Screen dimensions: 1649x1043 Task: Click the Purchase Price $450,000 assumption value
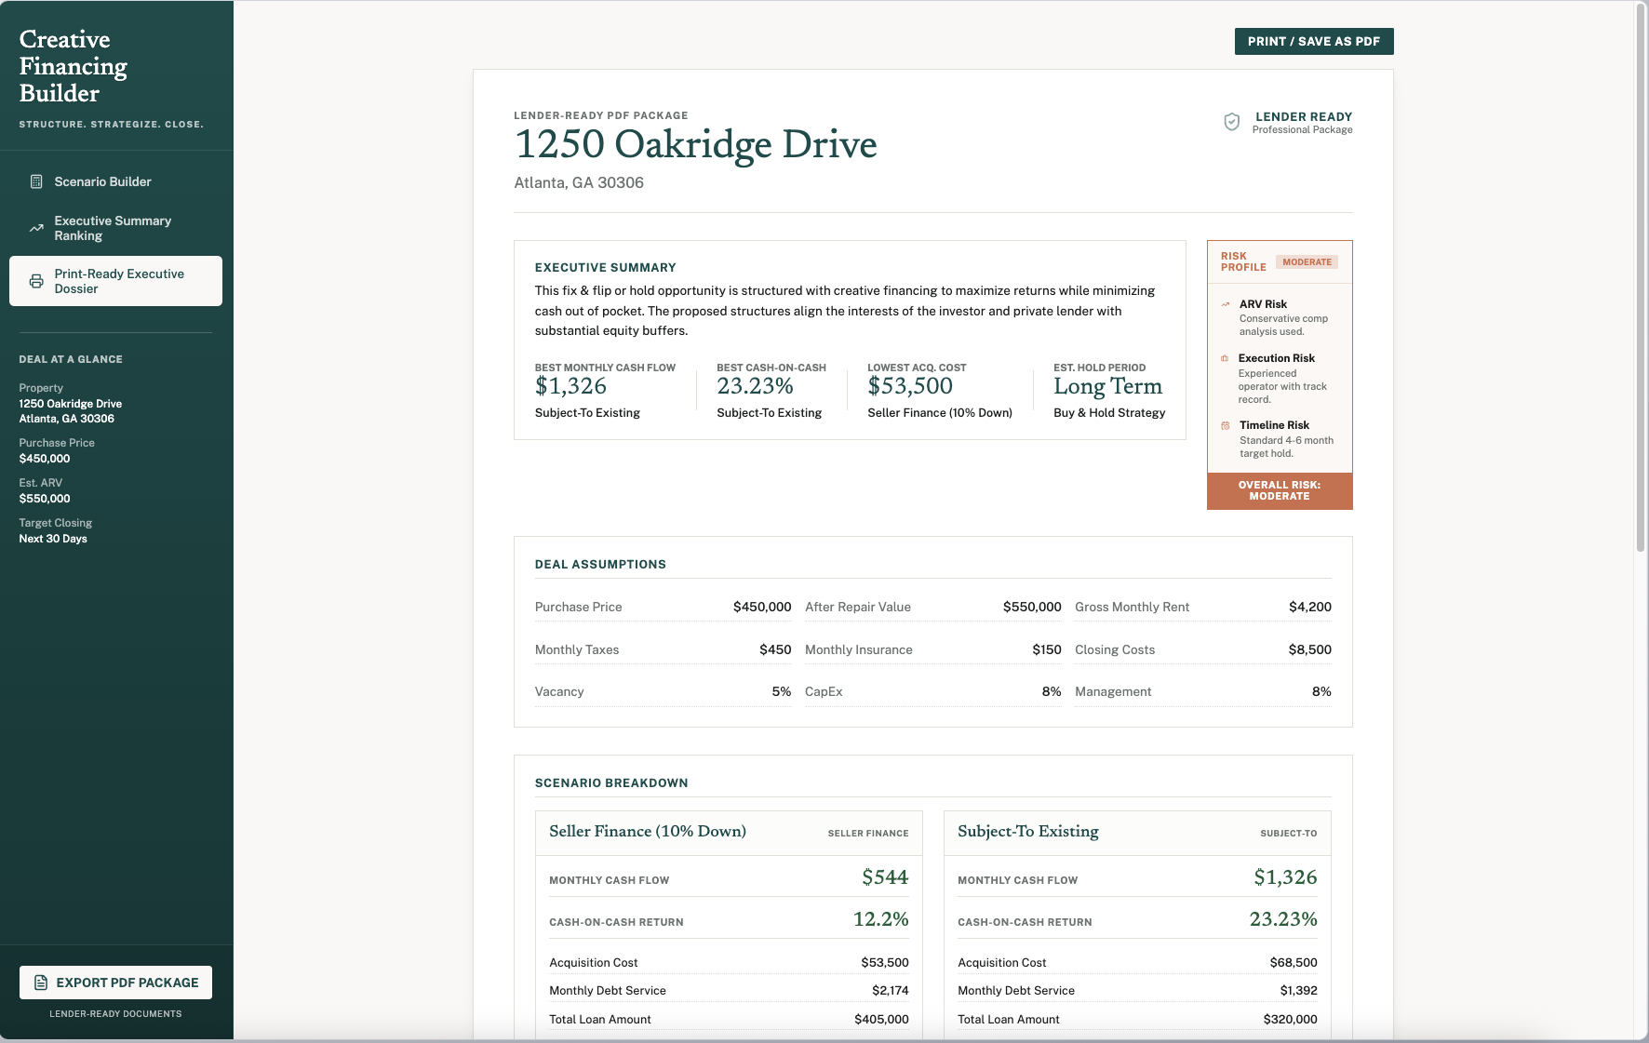[762, 607]
